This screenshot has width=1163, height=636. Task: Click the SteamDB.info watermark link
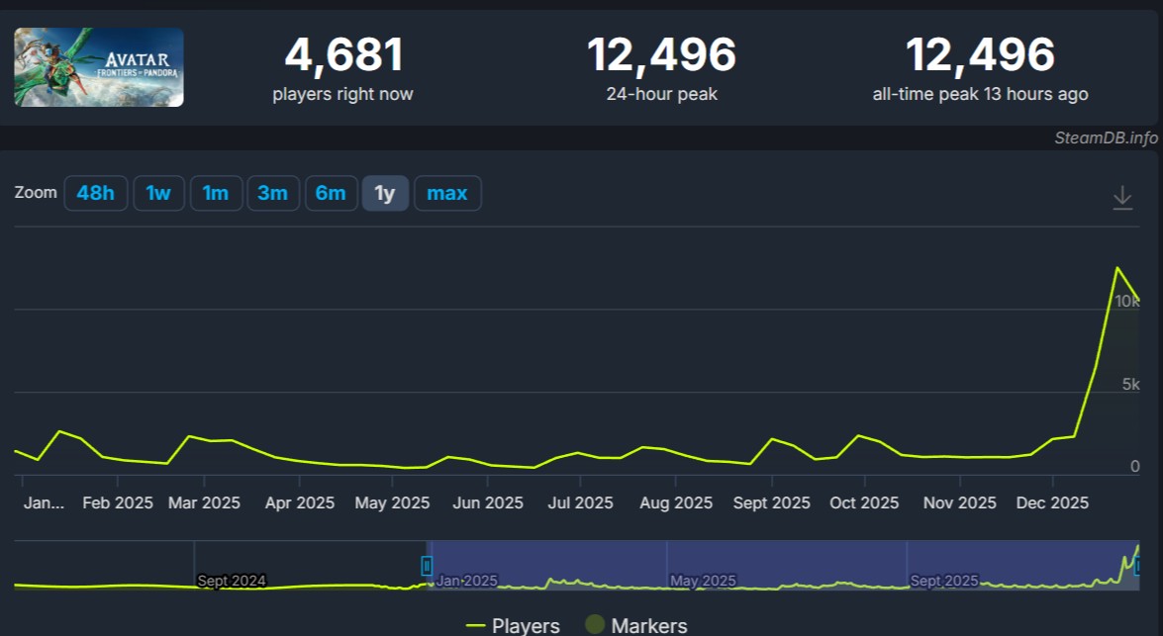1105,137
